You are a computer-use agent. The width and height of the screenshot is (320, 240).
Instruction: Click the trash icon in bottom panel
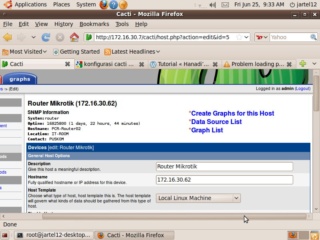point(315,235)
